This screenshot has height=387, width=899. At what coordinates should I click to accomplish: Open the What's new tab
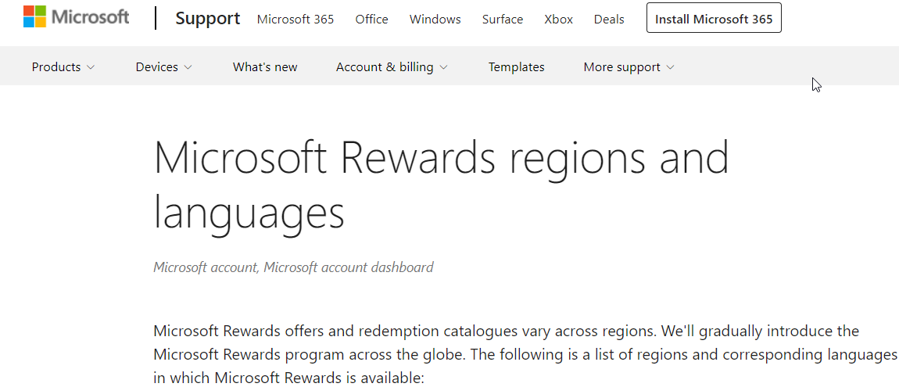(265, 67)
